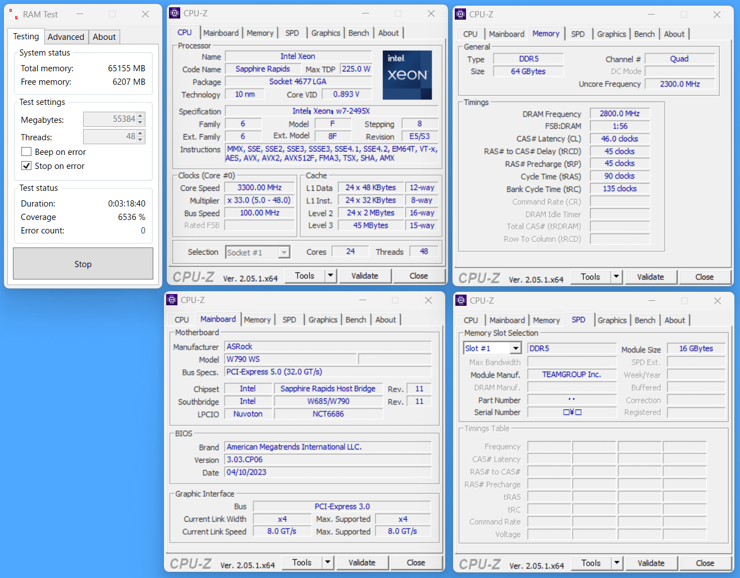This screenshot has height=578, width=740.
Task: Click the motherboard Manufacturer value "ASRock"
Action: pyautogui.click(x=328, y=347)
